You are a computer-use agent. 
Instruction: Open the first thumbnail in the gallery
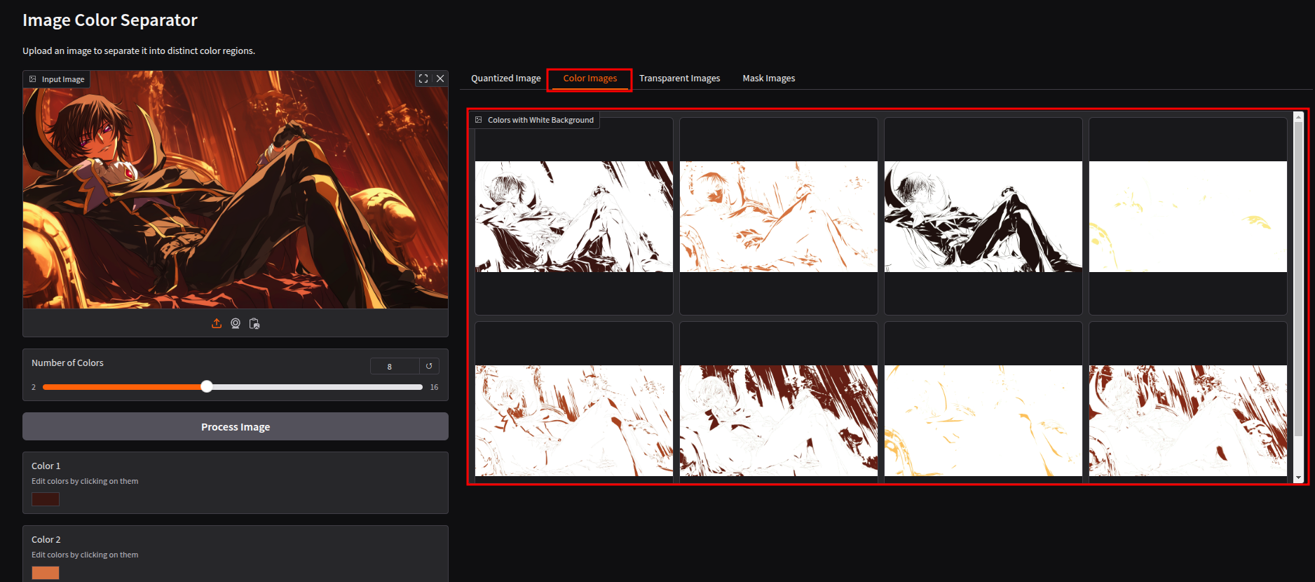tap(573, 217)
